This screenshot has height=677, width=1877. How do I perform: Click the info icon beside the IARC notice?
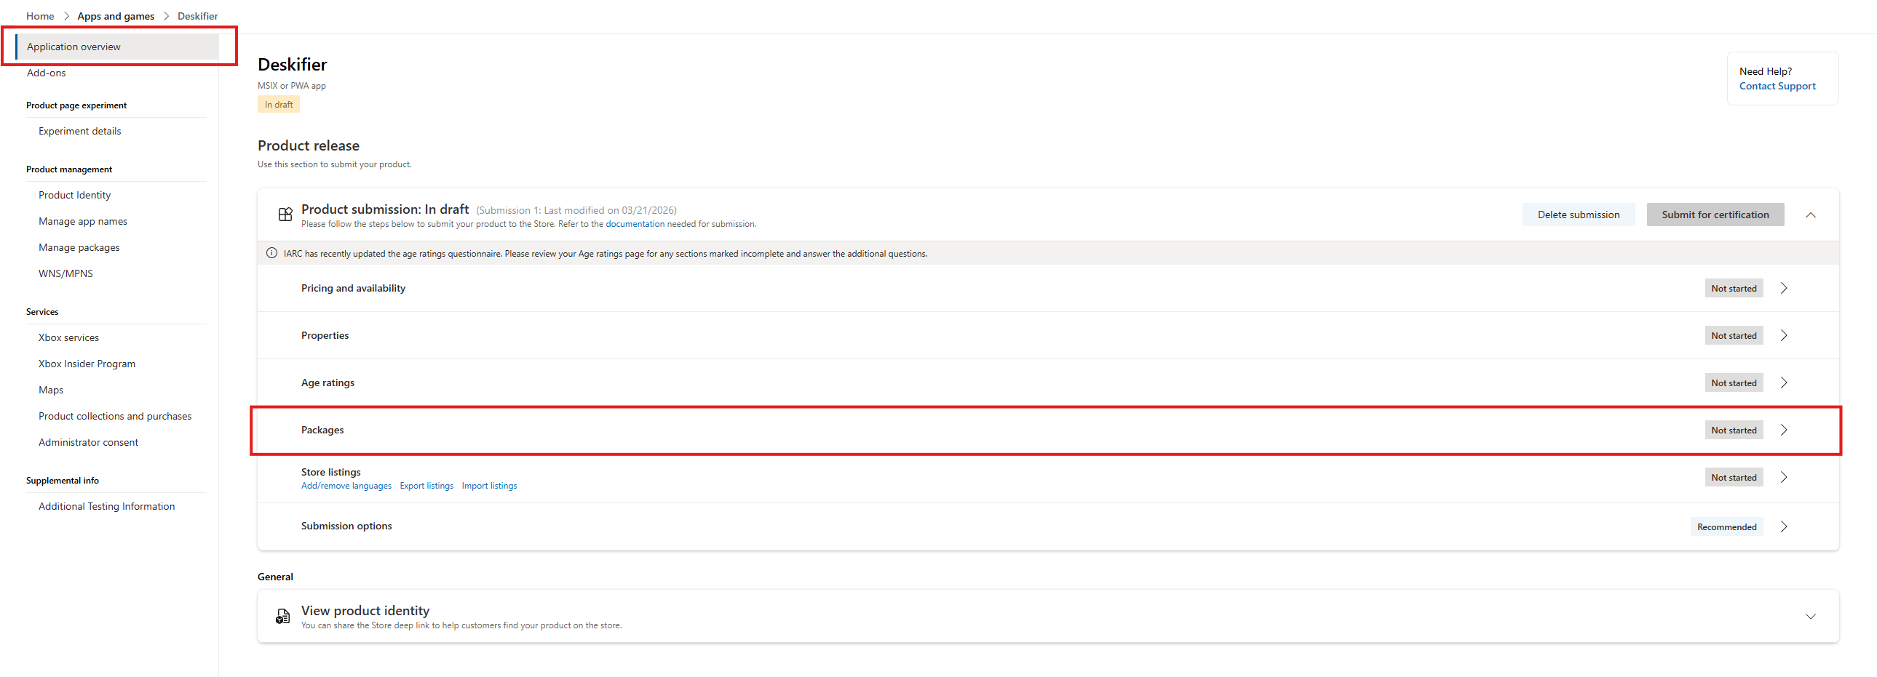click(271, 253)
